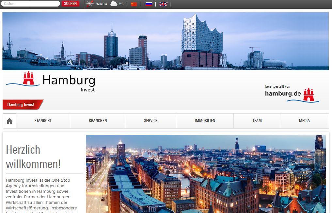332x213 pixels.
Task: Click the 'Herzlich willkommen!' heading
Action: (33, 157)
